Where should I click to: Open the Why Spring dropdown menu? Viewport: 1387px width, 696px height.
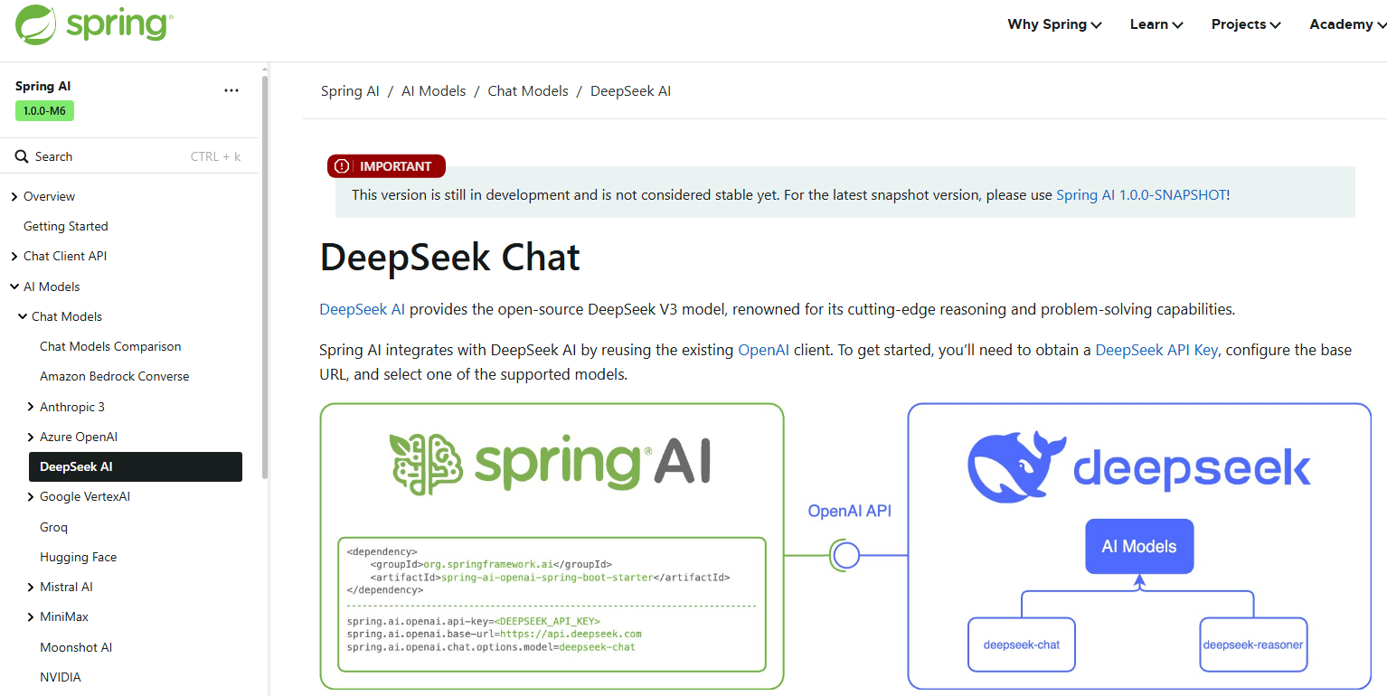(x=1054, y=24)
